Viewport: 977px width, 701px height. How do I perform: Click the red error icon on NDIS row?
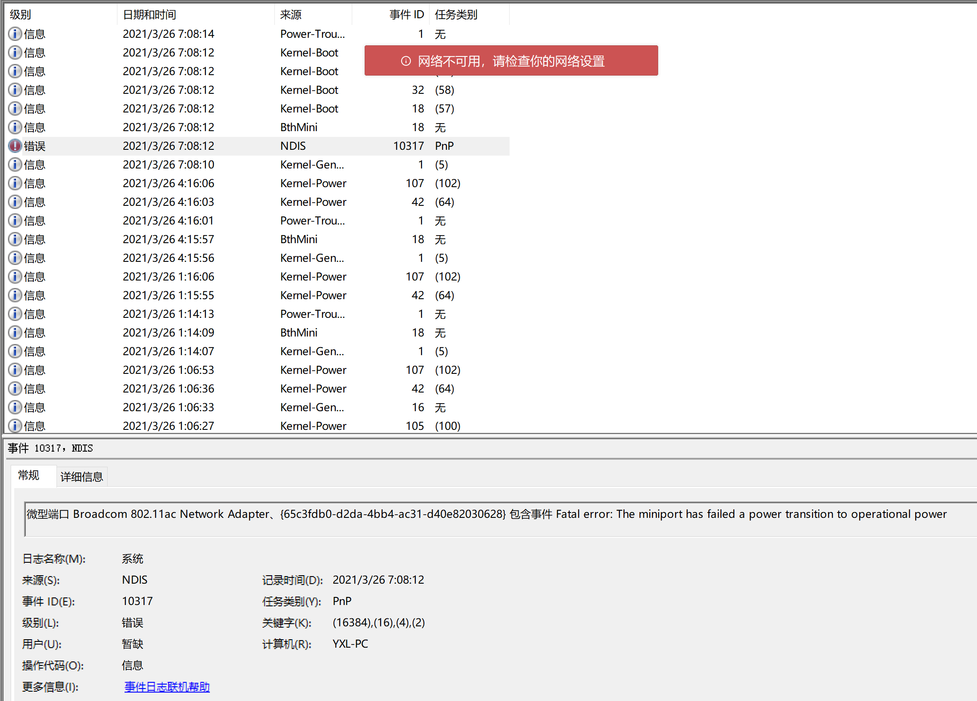(15, 146)
